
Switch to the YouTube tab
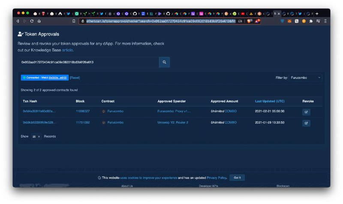pyautogui.click(x=243, y=14)
